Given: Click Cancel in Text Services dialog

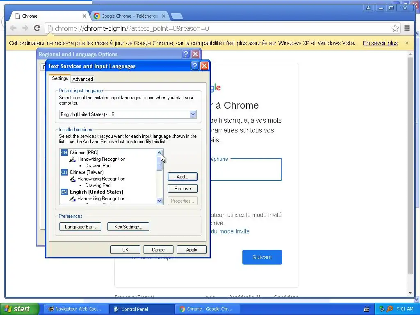Looking at the screenshot, I should pos(158,250).
